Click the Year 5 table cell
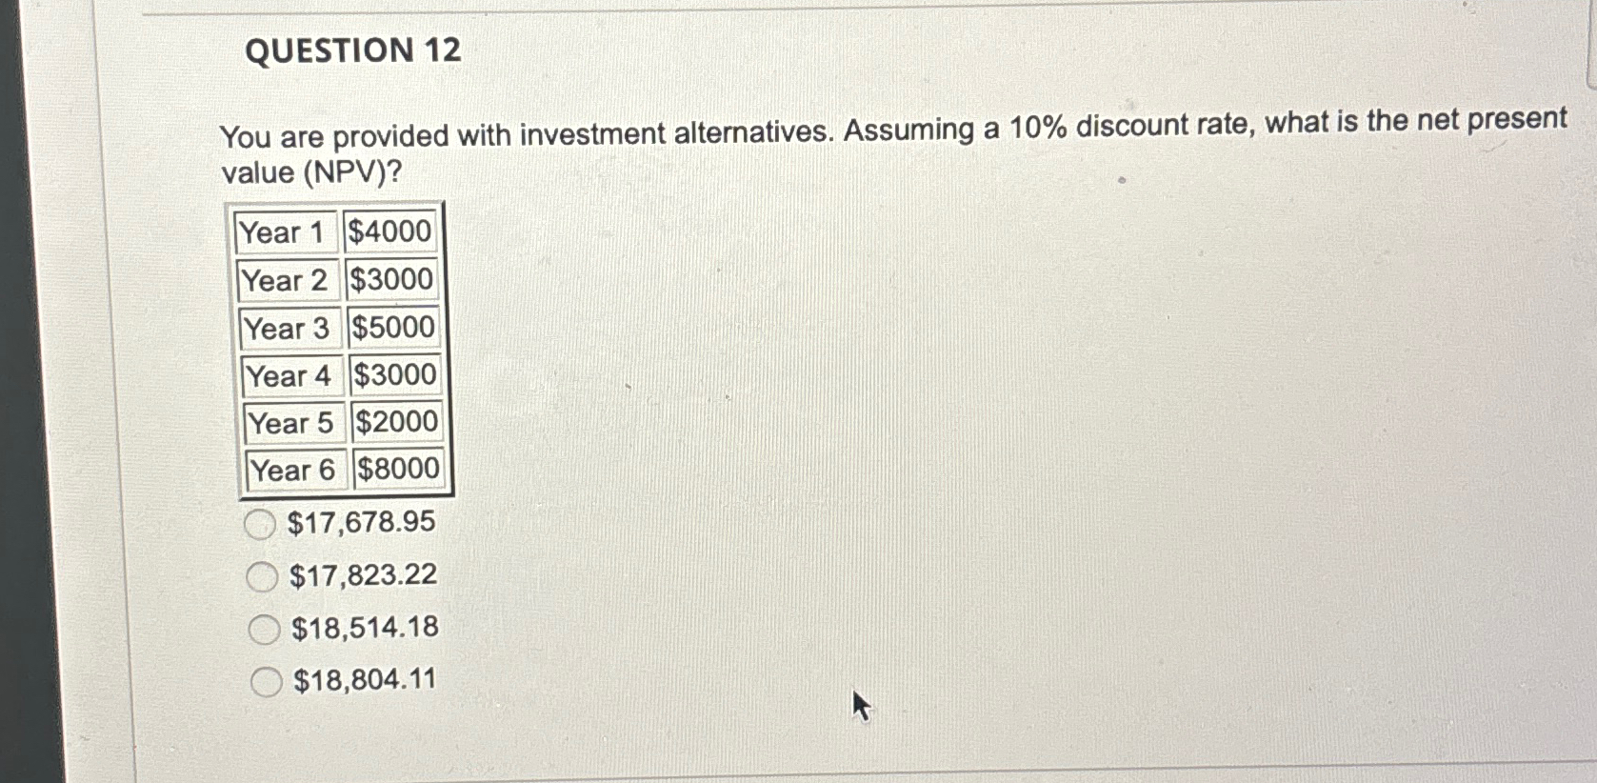 tap(292, 421)
